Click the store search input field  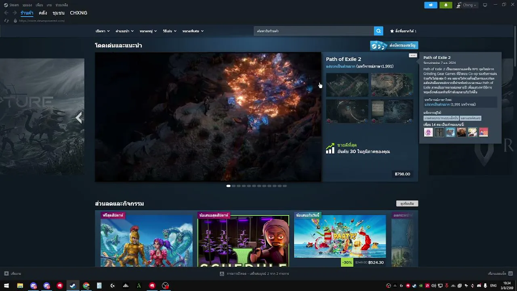click(x=314, y=31)
